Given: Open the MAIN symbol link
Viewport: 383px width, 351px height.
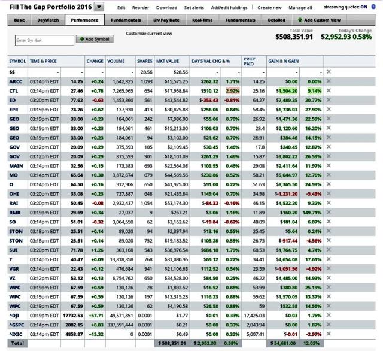Looking at the screenshot, I should pyautogui.click(x=16, y=166).
